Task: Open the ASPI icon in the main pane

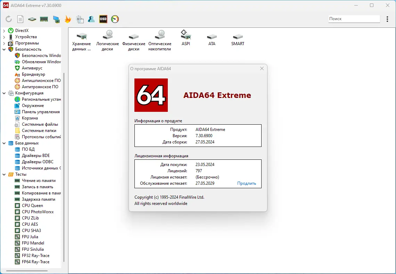Action: [186, 38]
